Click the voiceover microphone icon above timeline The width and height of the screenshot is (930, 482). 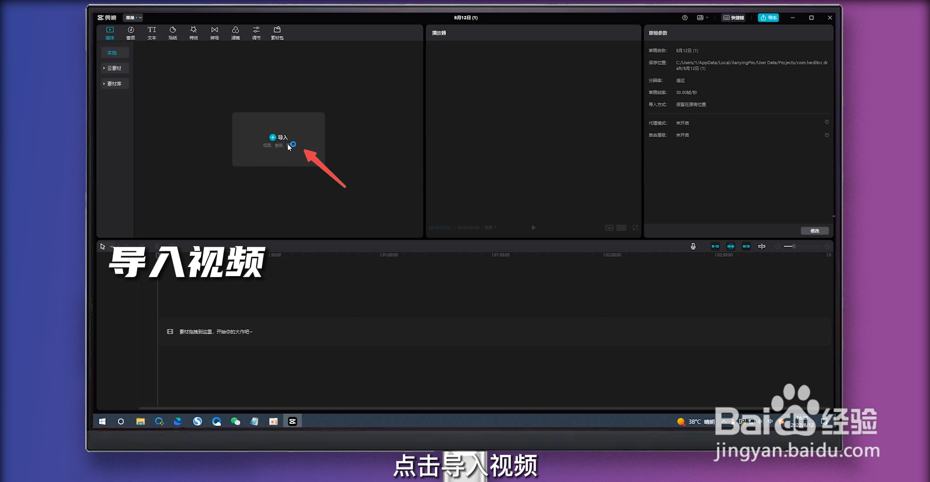point(693,246)
